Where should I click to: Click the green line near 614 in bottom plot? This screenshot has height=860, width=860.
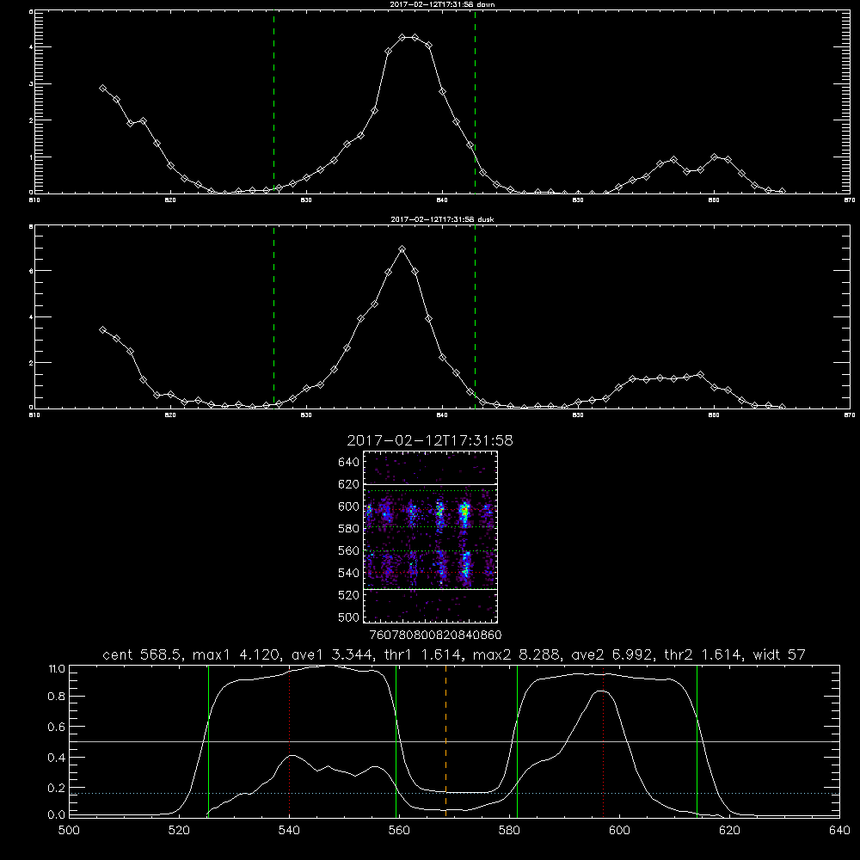697,740
